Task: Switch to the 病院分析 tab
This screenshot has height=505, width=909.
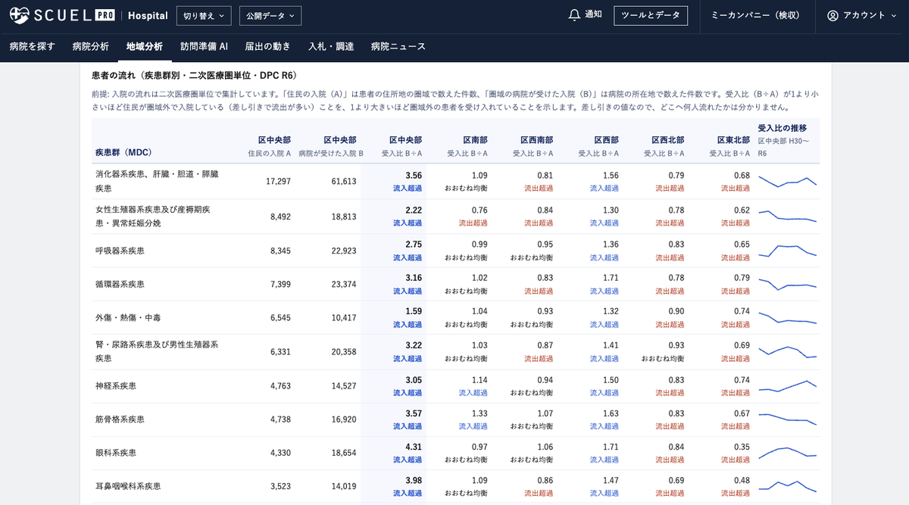Action: pyautogui.click(x=91, y=46)
